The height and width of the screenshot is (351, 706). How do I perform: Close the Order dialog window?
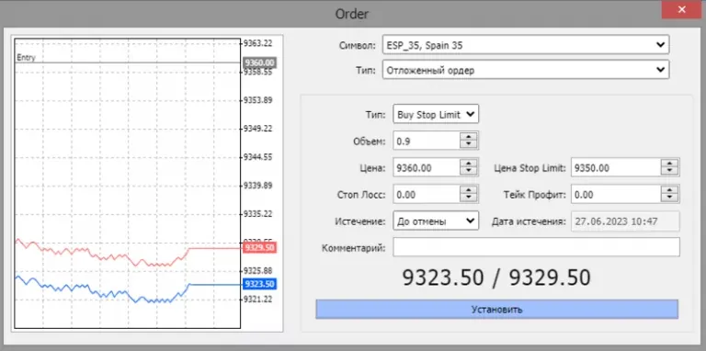click(x=682, y=9)
